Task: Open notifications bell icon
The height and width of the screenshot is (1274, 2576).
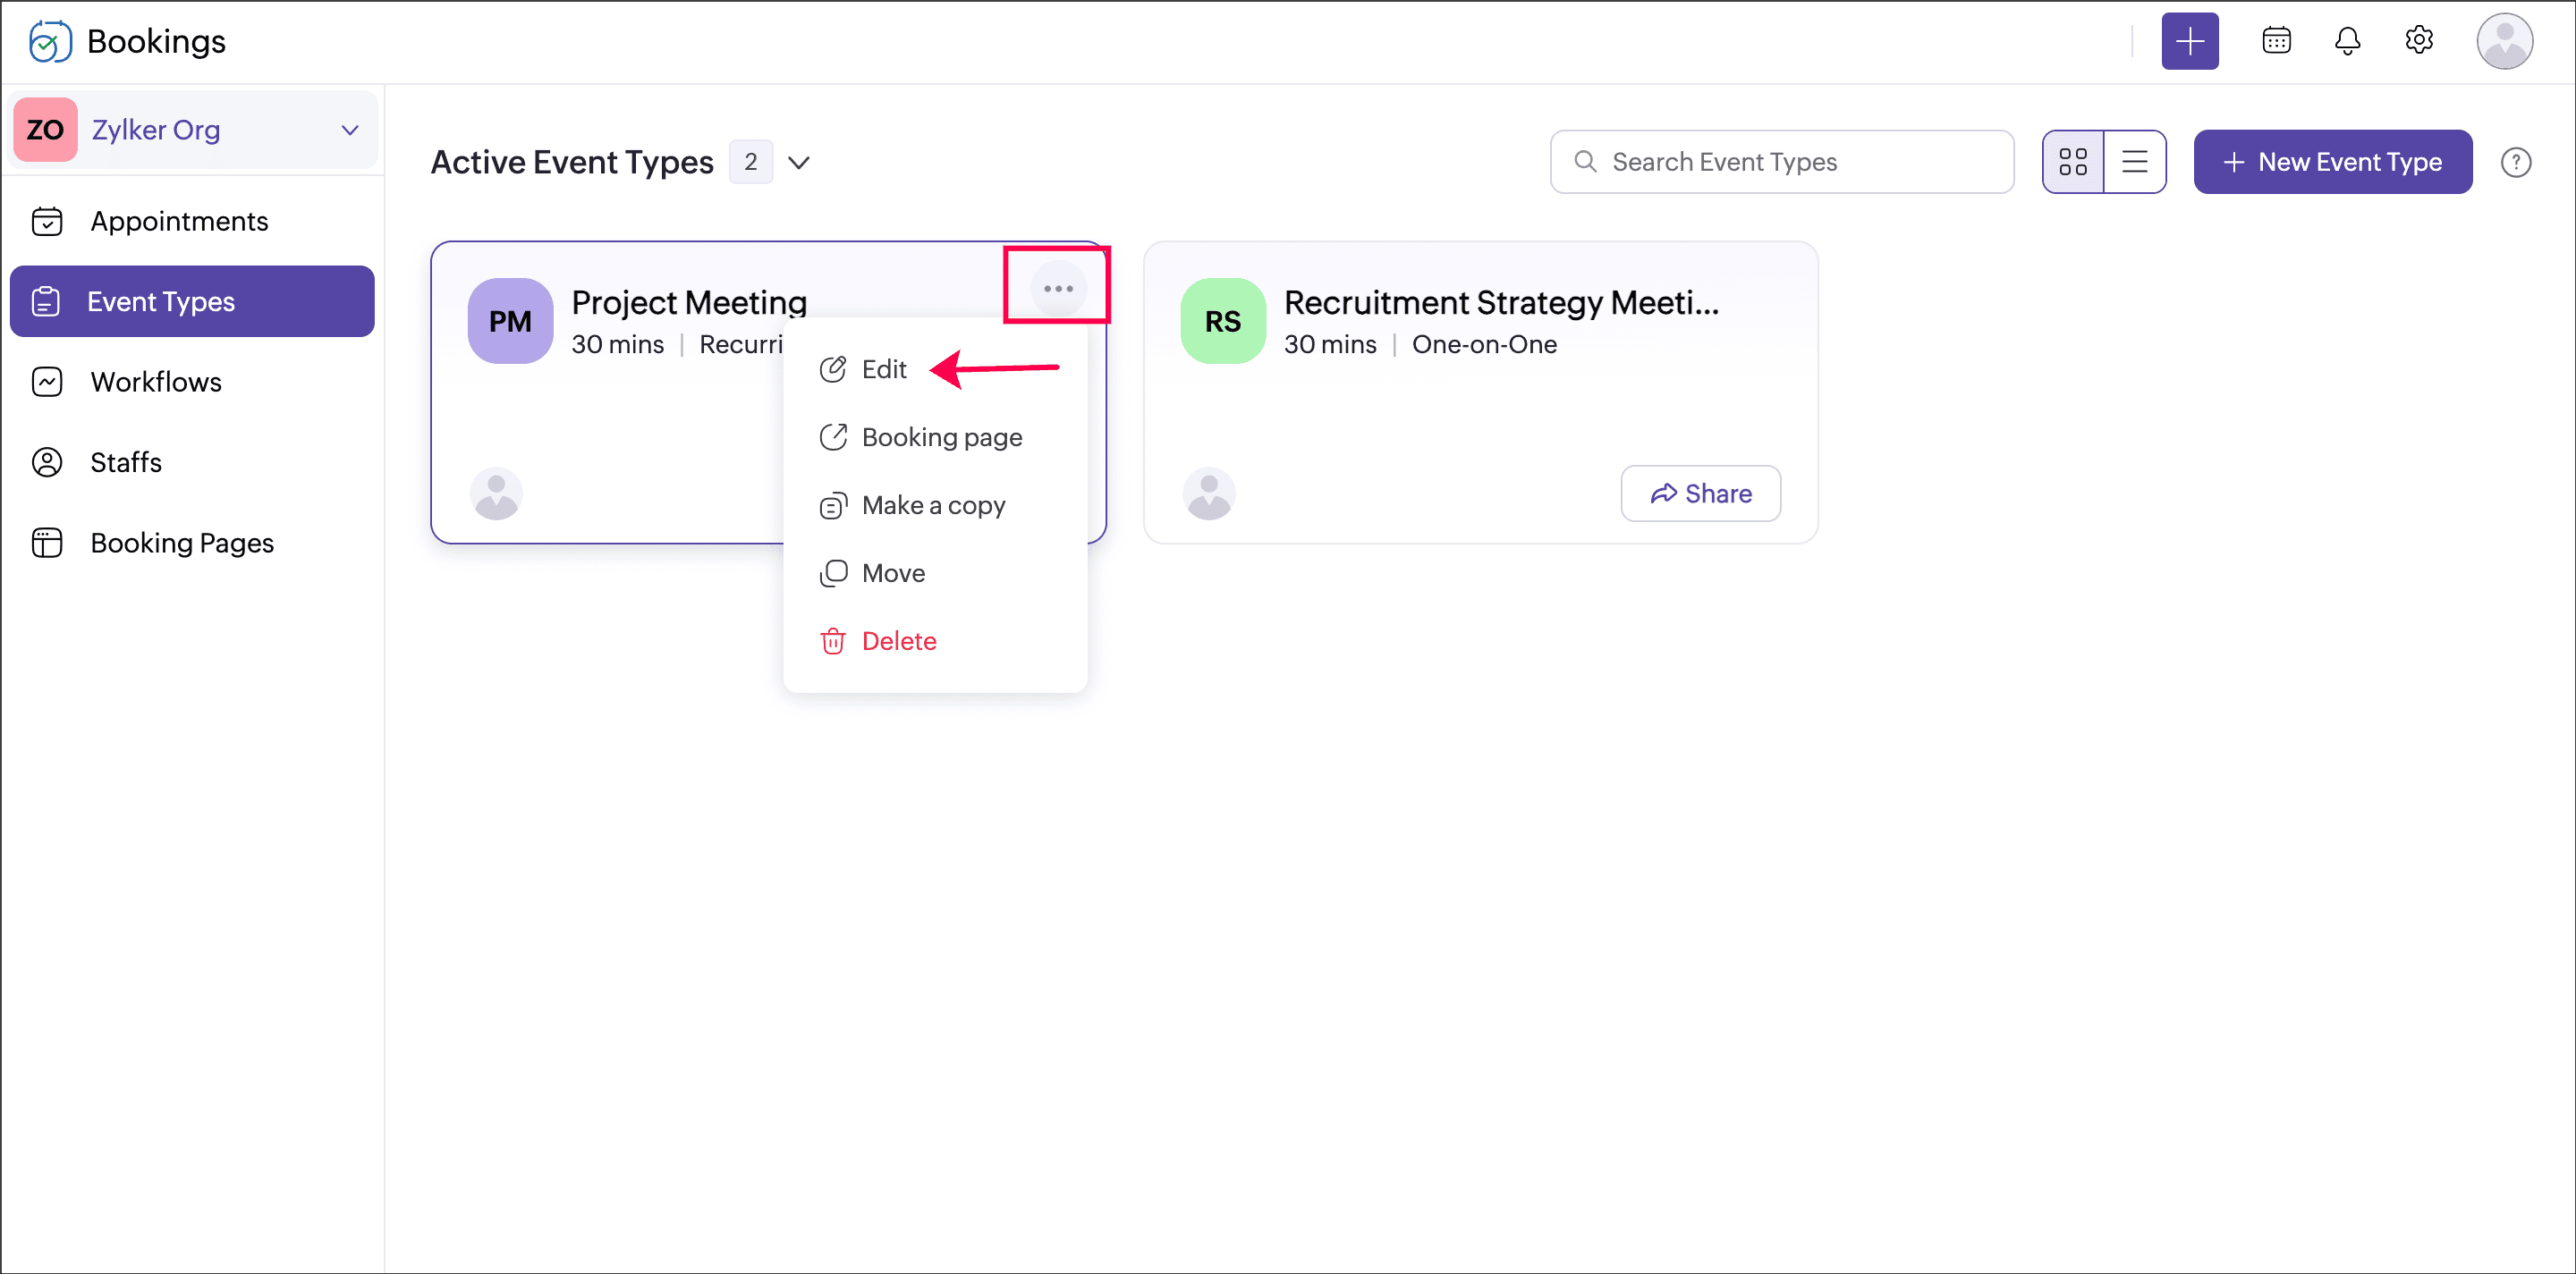Action: (2347, 41)
